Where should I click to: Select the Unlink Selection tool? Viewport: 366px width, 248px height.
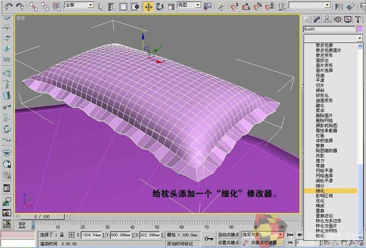(45, 7)
